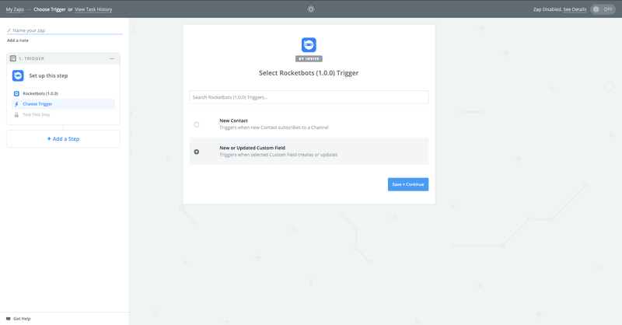Click the lock icon beside Test This Step
Viewport: 622px width, 325px height.
pos(16,114)
